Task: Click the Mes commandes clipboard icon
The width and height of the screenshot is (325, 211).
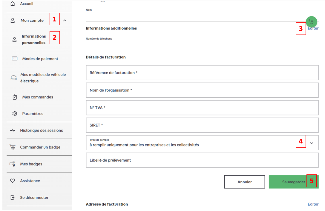Action: coord(15,97)
